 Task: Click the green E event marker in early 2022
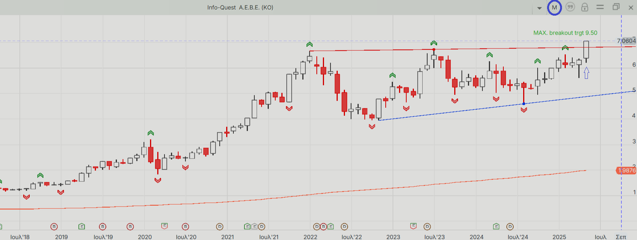point(330,227)
